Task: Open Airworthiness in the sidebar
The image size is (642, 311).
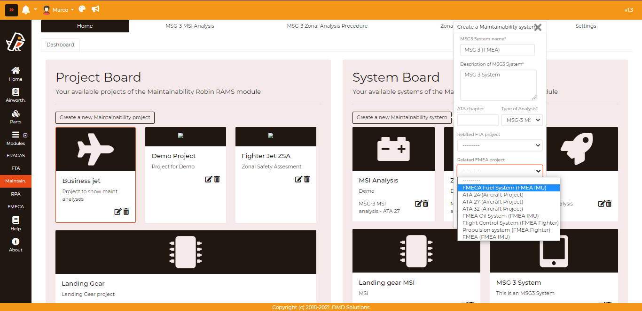Action: pyautogui.click(x=16, y=95)
